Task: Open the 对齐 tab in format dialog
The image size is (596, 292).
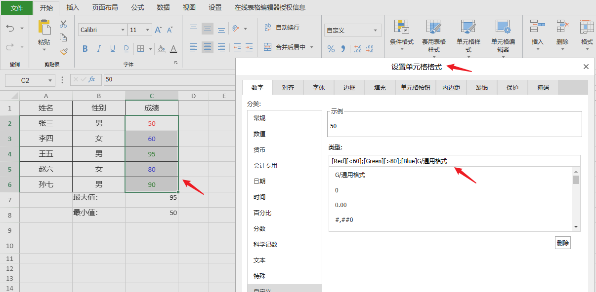Action: click(x=288, y=87)
